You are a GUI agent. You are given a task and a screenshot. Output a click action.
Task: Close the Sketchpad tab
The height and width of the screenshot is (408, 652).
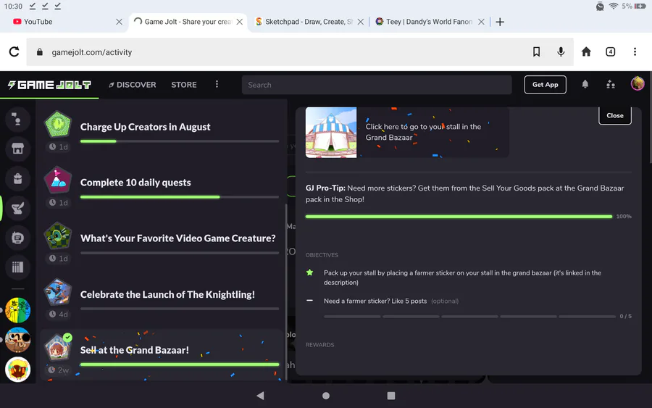pos(361,22)
